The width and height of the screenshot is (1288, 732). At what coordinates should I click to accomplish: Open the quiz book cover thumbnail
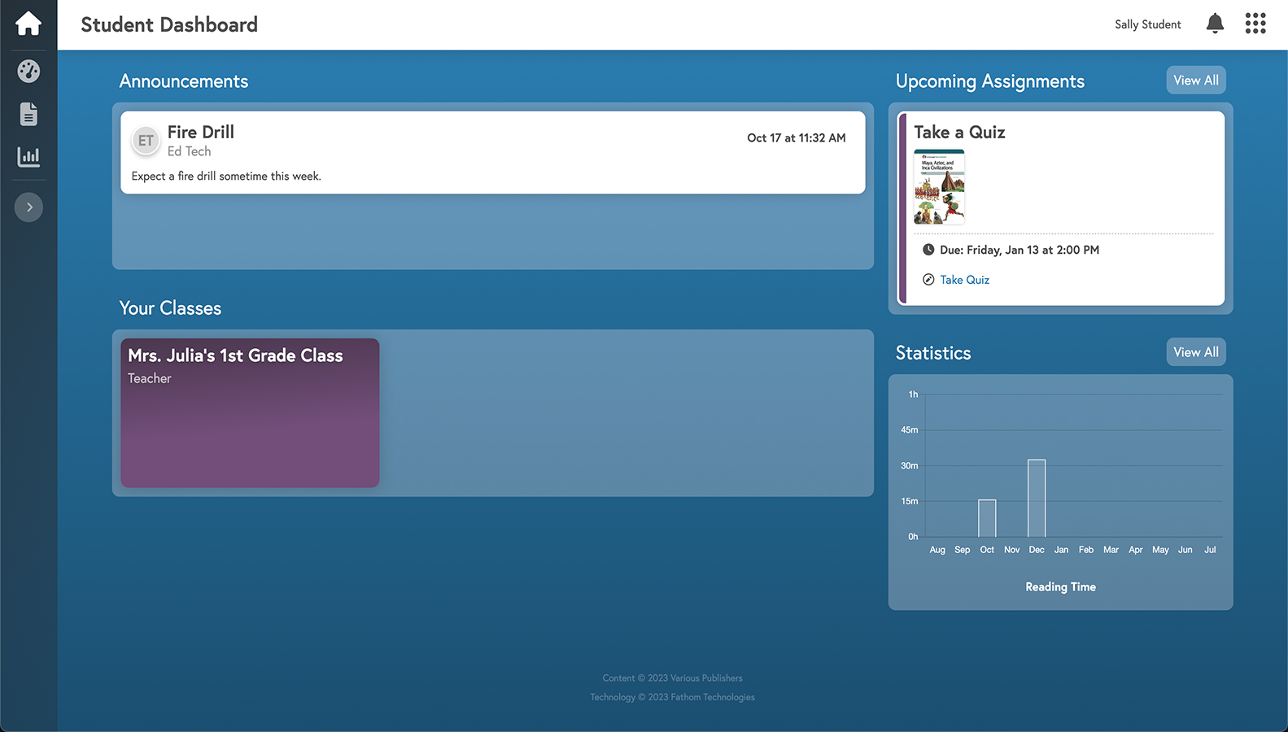pos(939,187)
